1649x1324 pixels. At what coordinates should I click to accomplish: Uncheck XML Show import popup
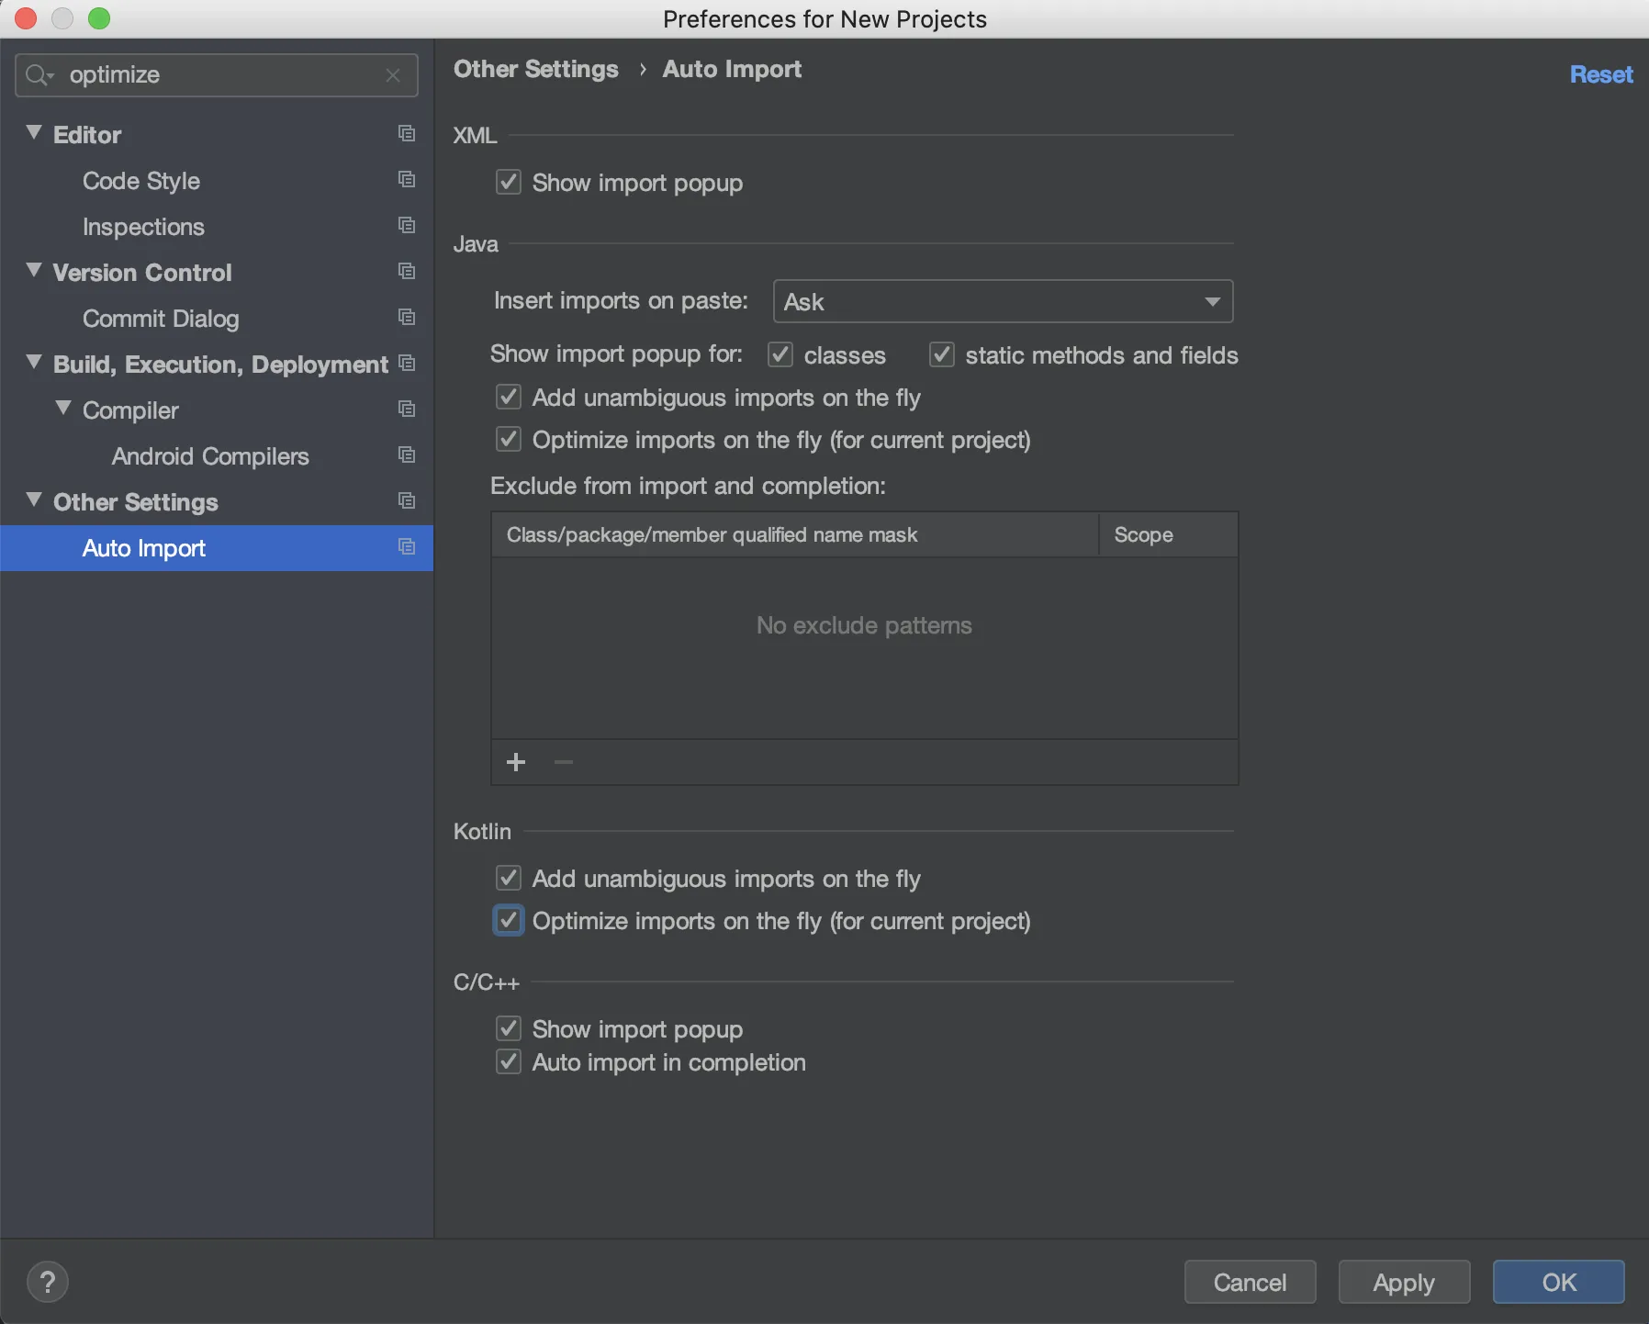(509, 183)
